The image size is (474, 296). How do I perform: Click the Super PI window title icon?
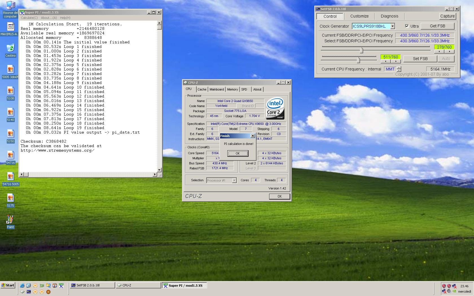22,12
